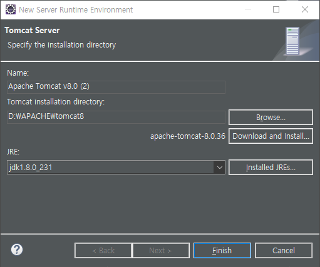The image size is (320, 267).
Task: Focus the Name input field
Action: [116, 87]
